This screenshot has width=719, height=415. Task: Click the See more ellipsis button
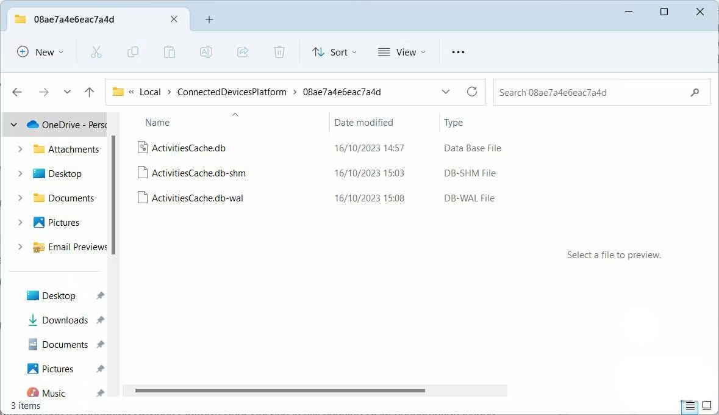457,52
